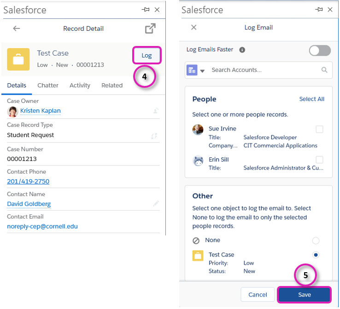This screenshot has height=309, width=340.
Task: Open the Accounts object type dropdown
Action: 196,70
